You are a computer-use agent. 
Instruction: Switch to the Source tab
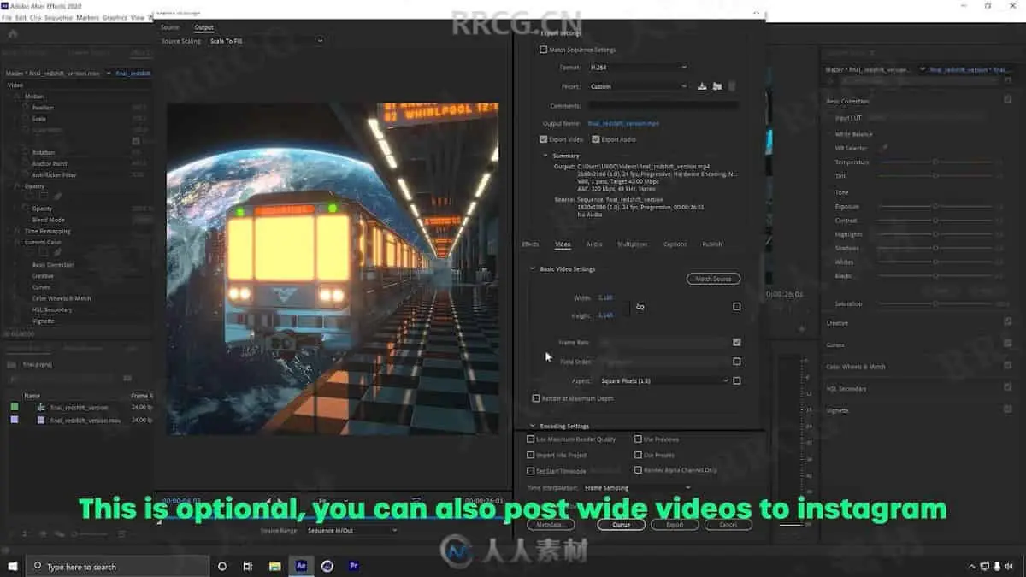coord(170,27)
